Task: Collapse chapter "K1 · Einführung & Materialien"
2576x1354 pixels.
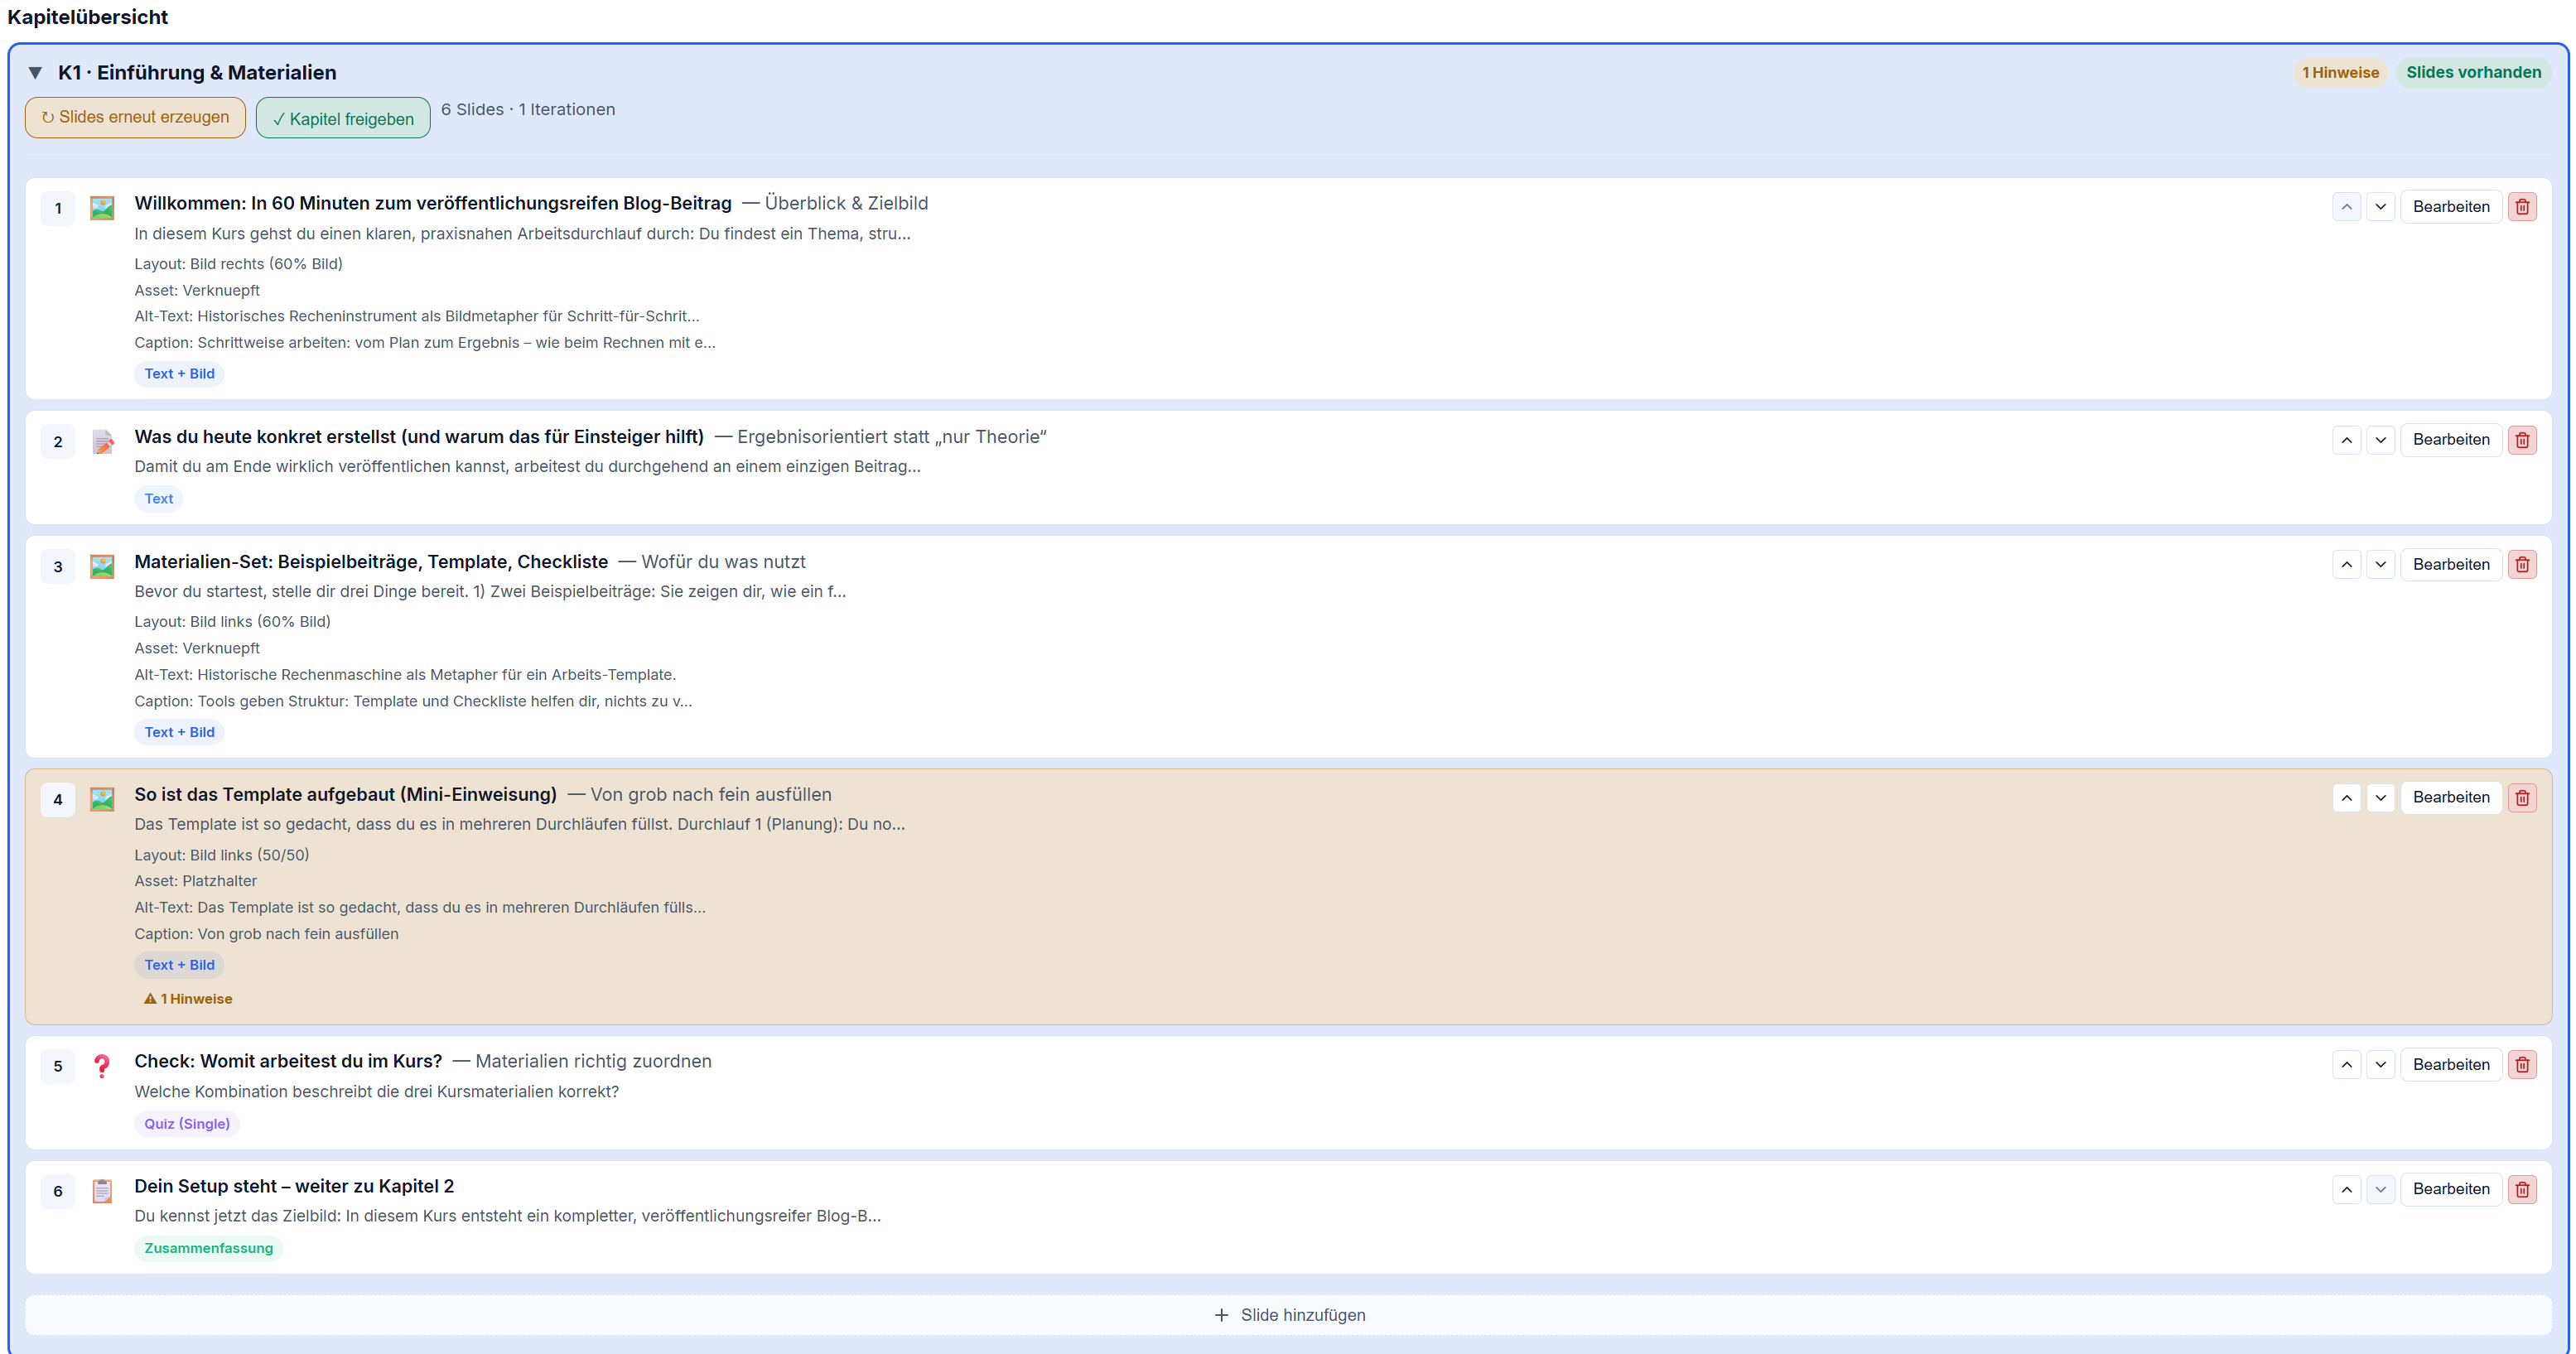Action: click(35, 72)
